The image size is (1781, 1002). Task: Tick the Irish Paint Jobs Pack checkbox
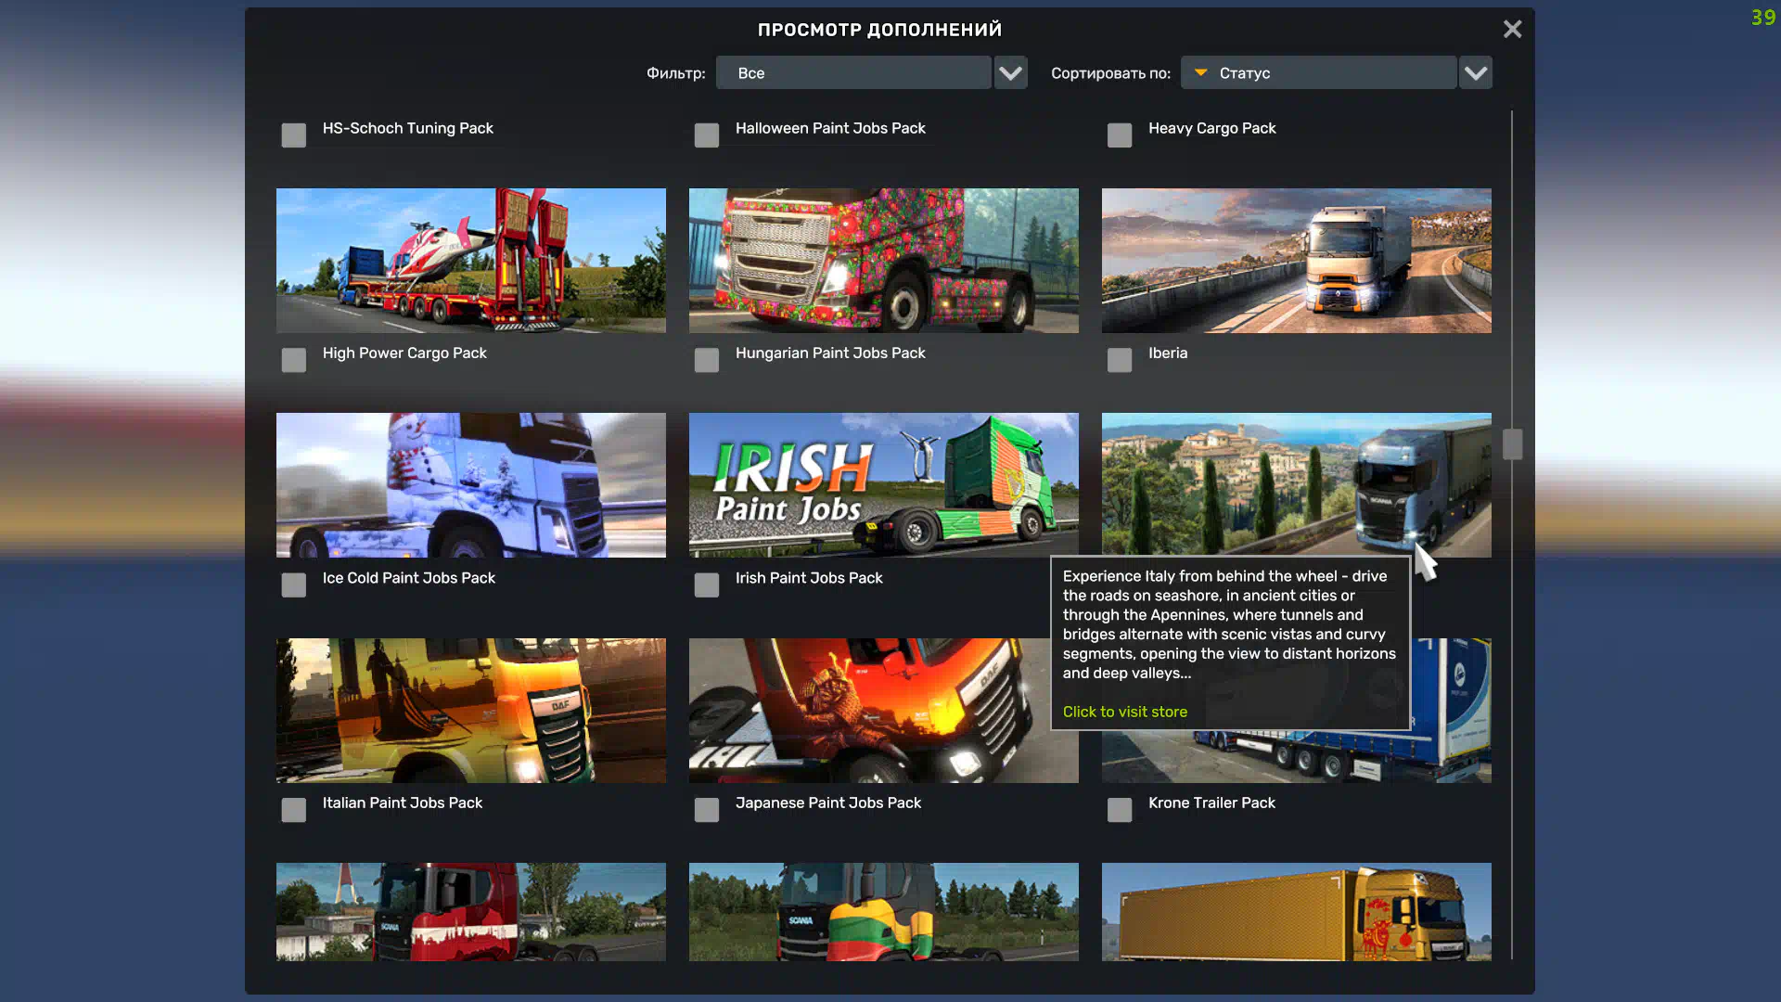coord(707,584)
